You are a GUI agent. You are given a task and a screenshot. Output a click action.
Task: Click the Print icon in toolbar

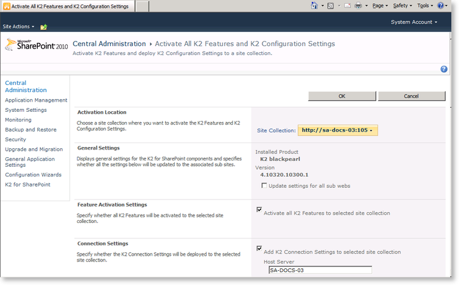(x=358, y=6)
